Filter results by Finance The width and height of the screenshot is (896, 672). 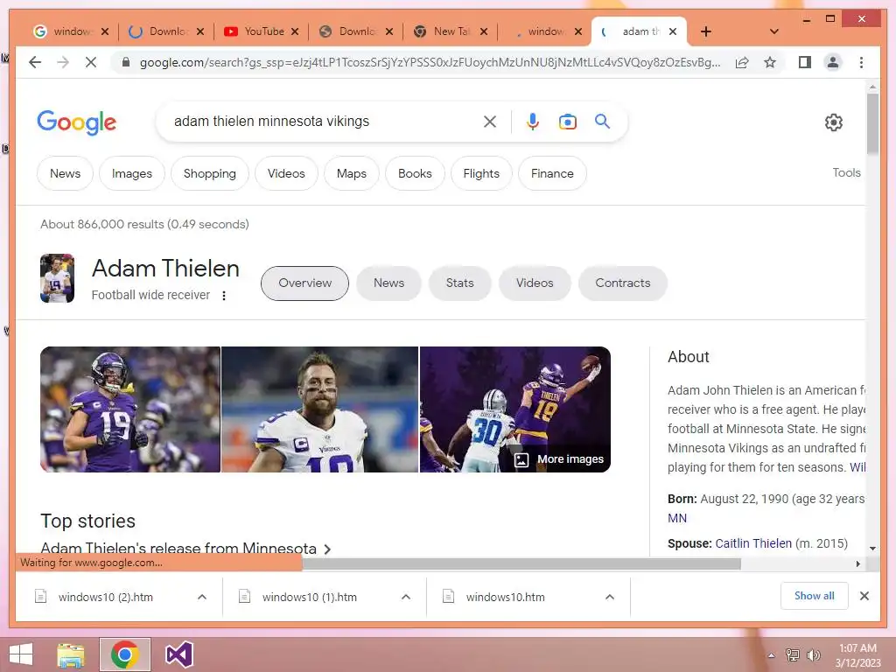coord(552,173)
